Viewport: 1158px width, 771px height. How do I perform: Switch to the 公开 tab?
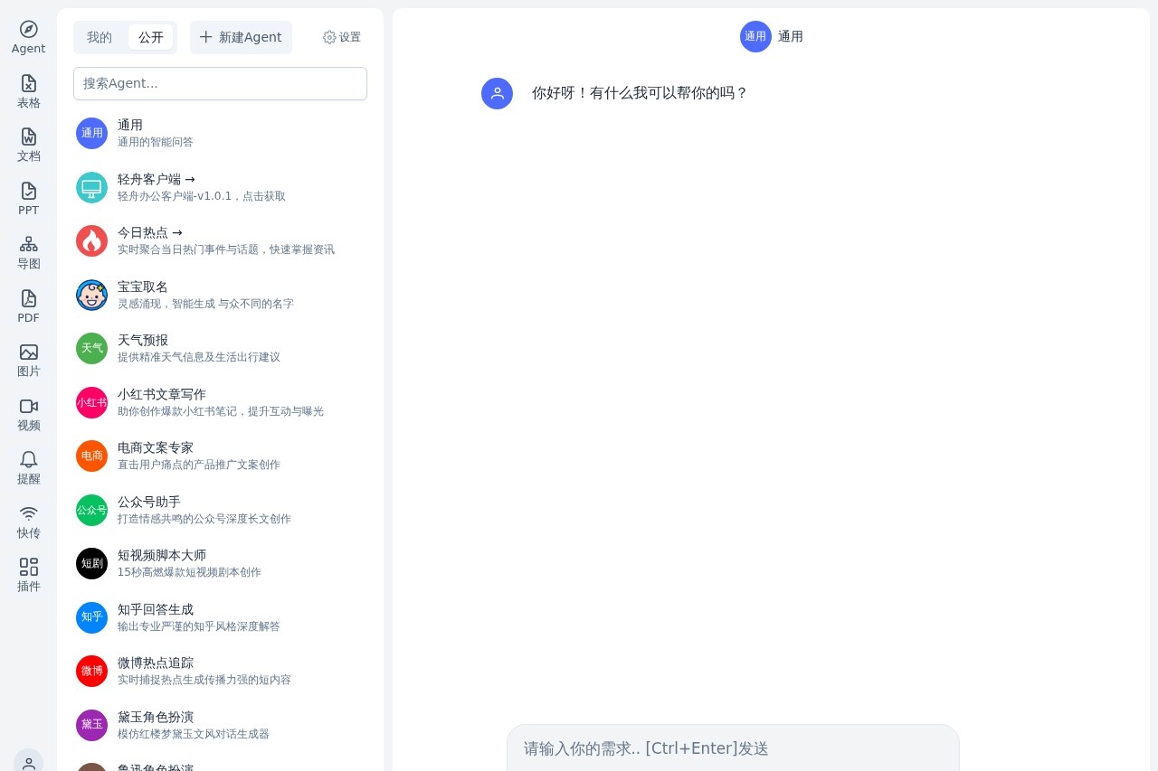tap(150, 37)
